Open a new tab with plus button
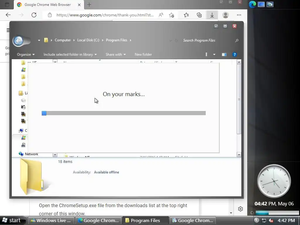Screen dimensions: 300x225 pos(89,5)
